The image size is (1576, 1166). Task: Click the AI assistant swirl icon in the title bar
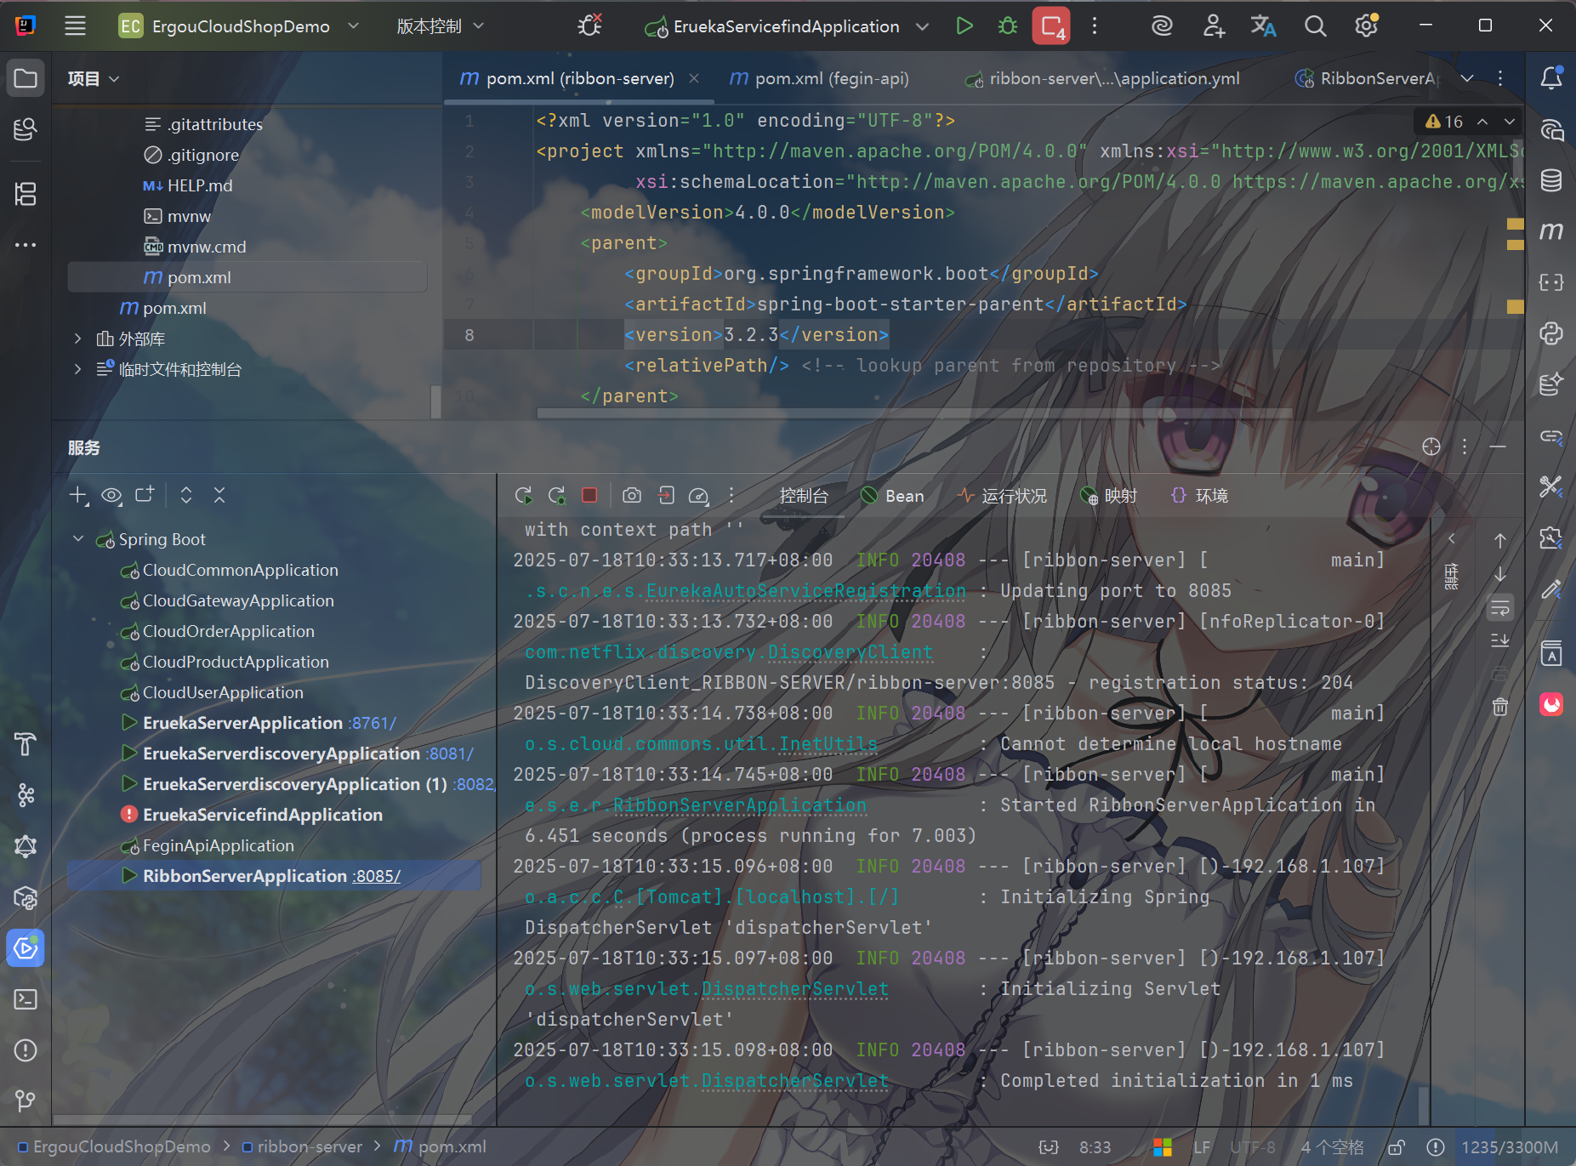pyautogui.click(x=1162, y=26)
